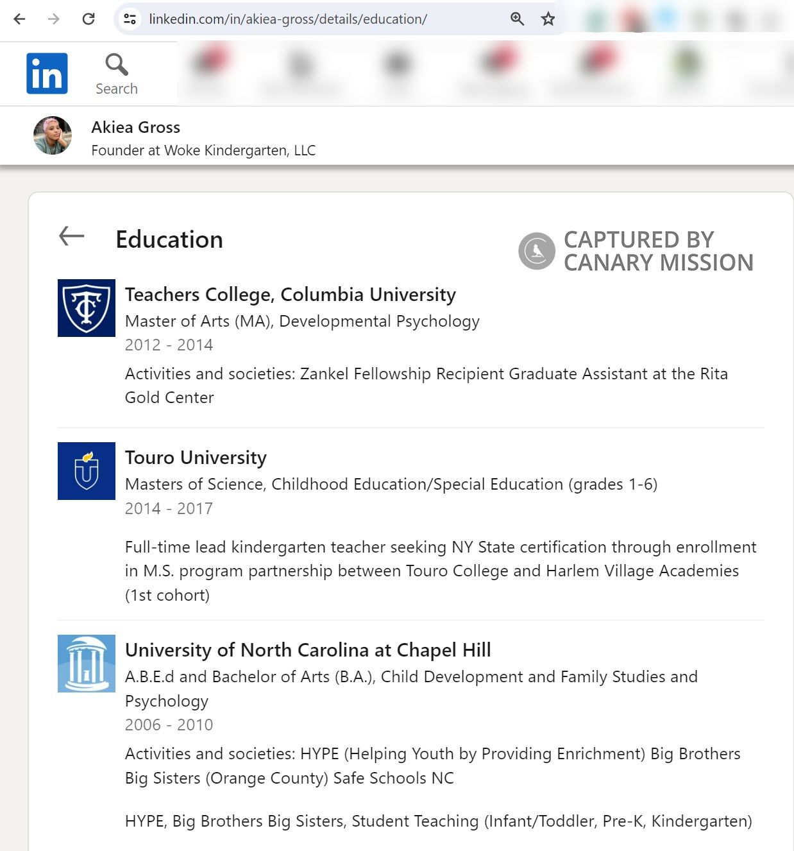Navigate back with the browser back arrow
This screenshot has height=851, width=794.
point(20,19)
